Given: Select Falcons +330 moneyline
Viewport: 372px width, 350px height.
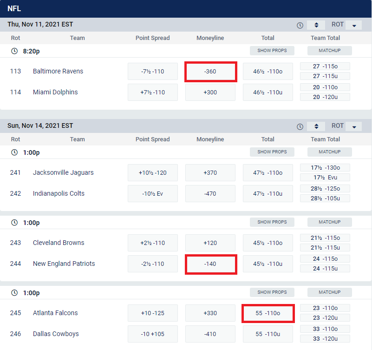Looking at the screenshot, I should click(x=210, y=313).
